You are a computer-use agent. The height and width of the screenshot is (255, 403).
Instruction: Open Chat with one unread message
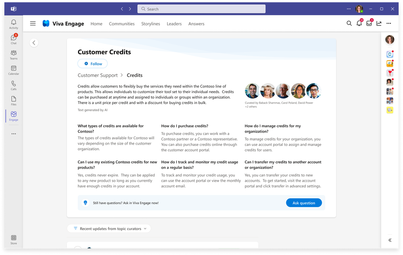tap(14, 39)
